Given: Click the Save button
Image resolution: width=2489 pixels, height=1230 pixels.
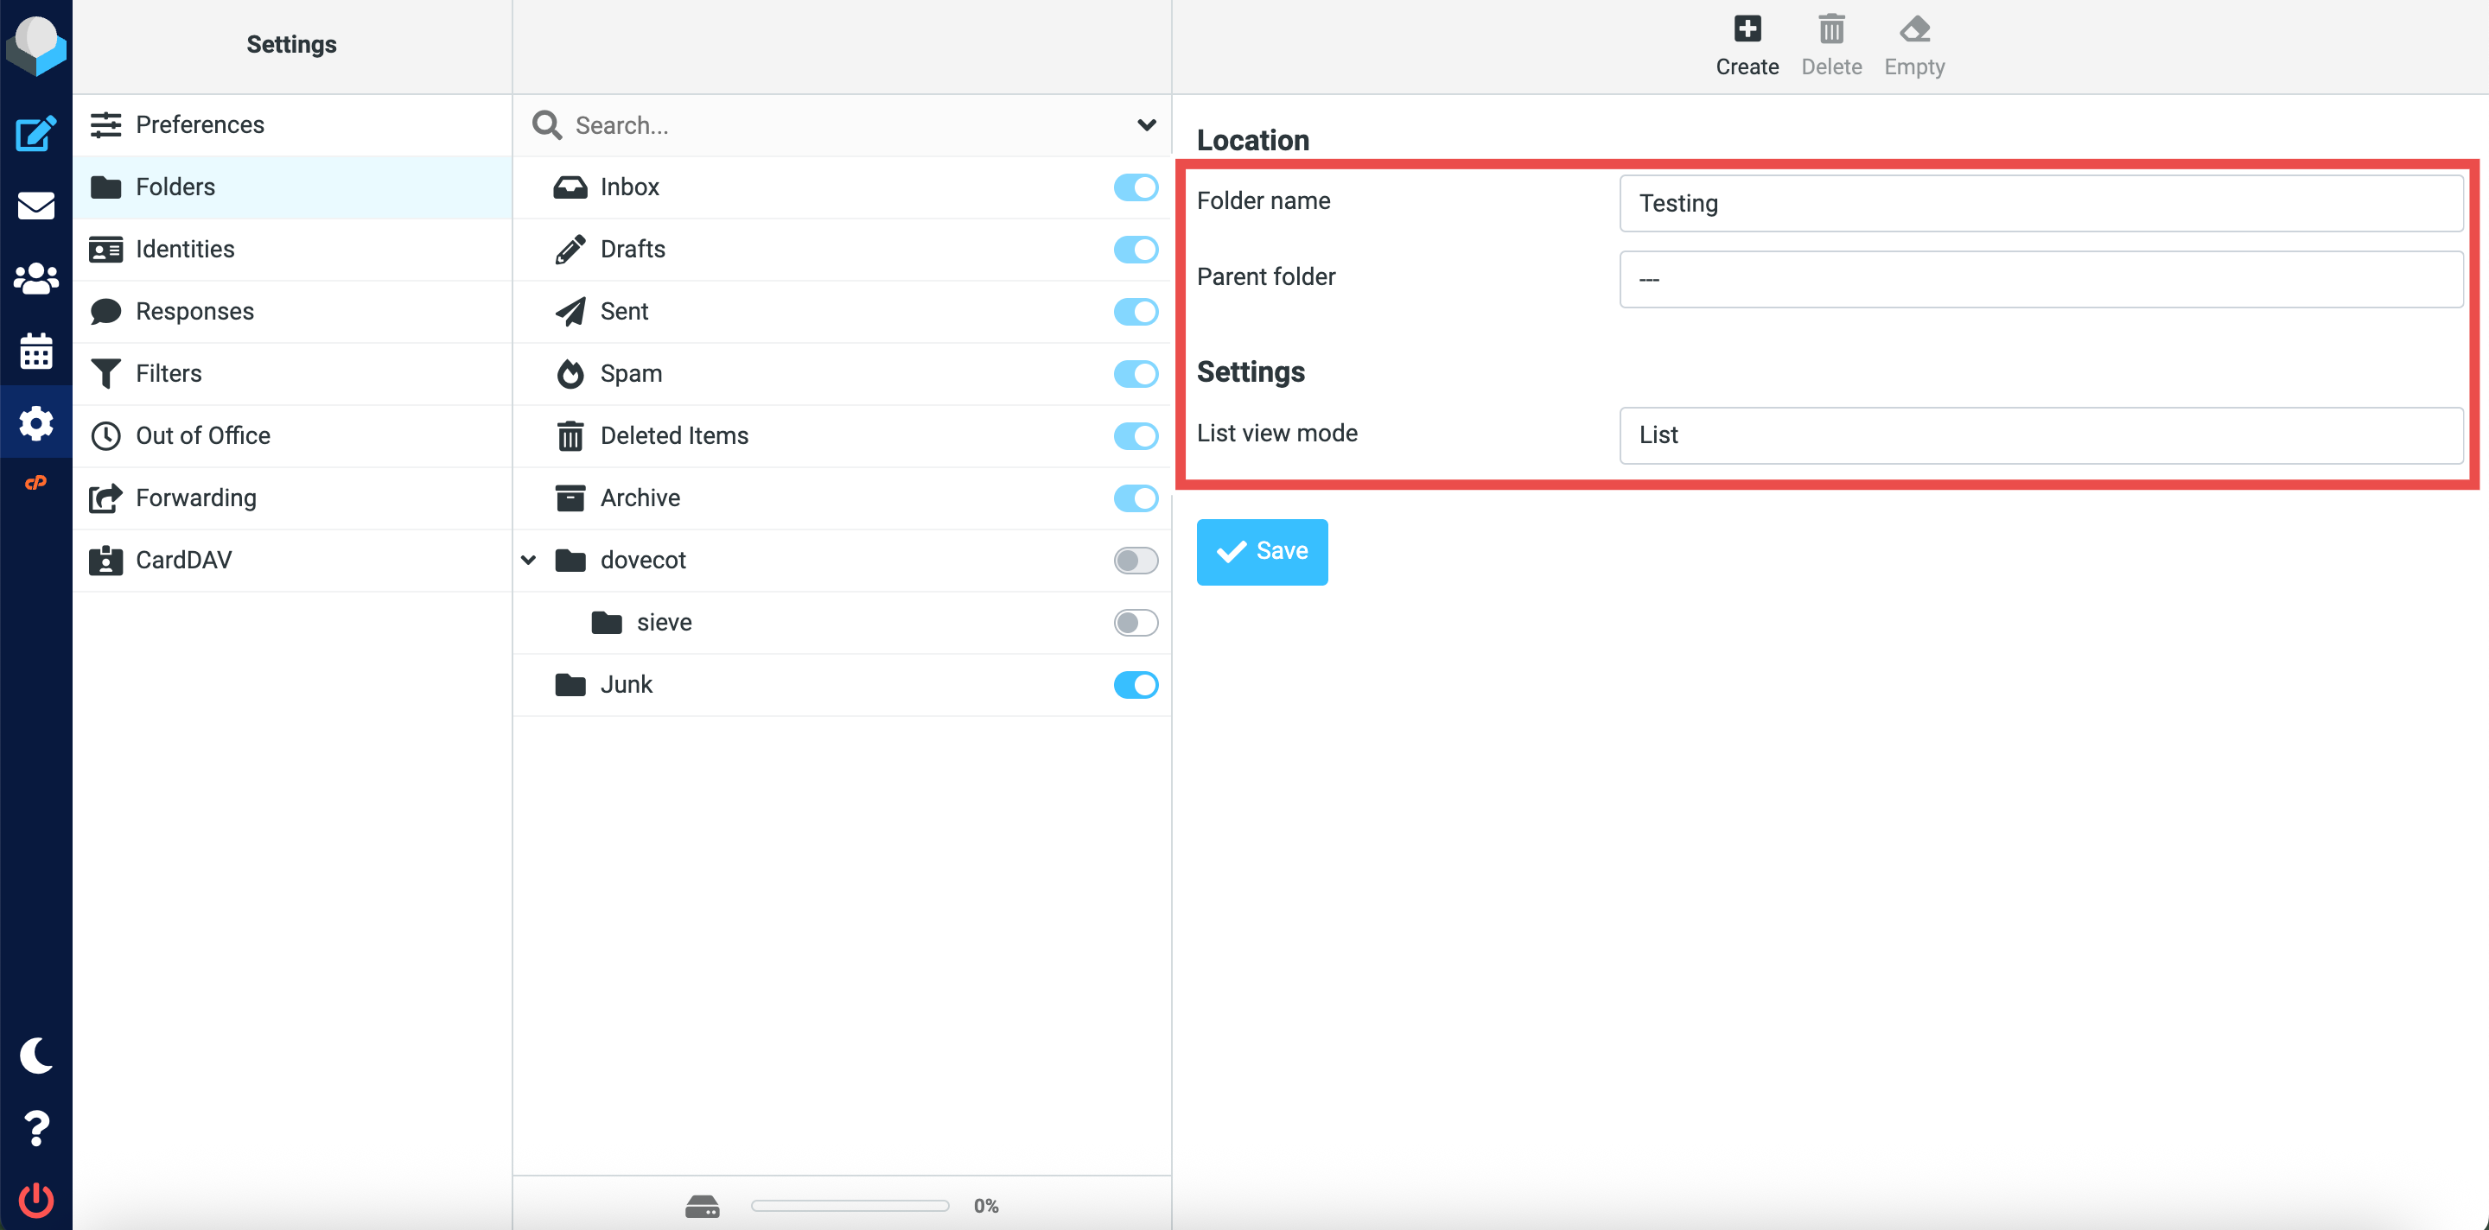Looking at the screenshot, I should tap(1262, 551).
